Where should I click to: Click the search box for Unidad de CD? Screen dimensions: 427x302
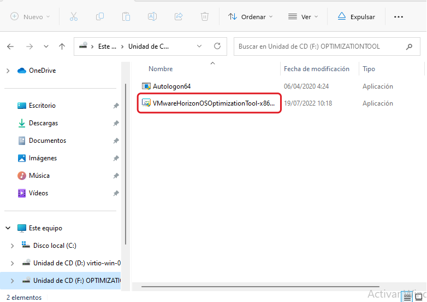coord(319,47)
